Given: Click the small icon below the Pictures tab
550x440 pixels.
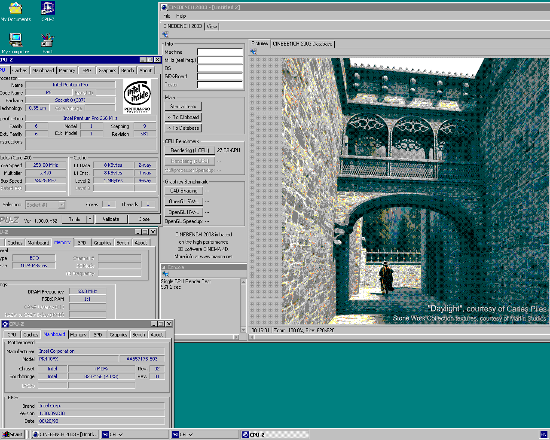Looking at the screenshot, I should click(x=253, y=52).
